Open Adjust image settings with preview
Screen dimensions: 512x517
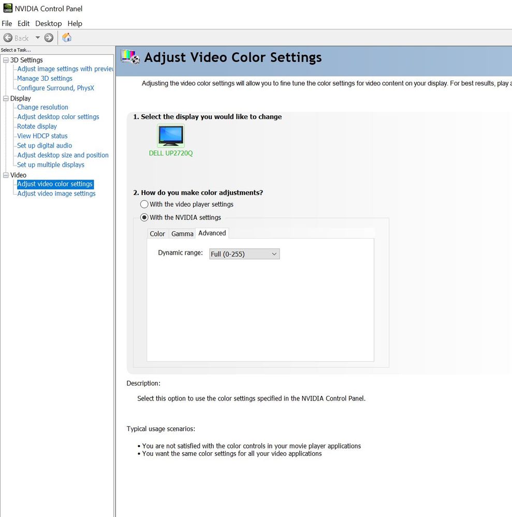click(65, 69)
